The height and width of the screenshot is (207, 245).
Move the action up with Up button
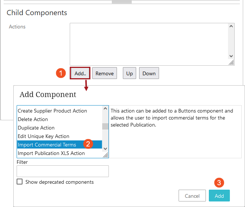130,73
